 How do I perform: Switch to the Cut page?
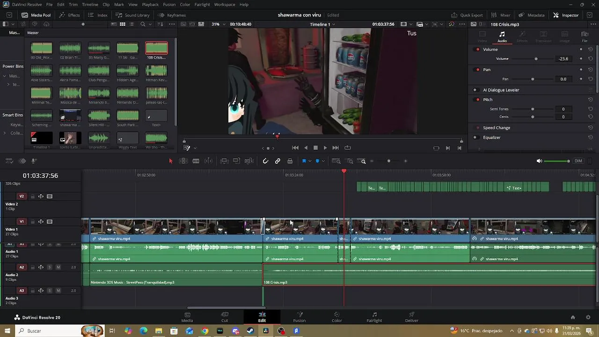click(225, 317)
